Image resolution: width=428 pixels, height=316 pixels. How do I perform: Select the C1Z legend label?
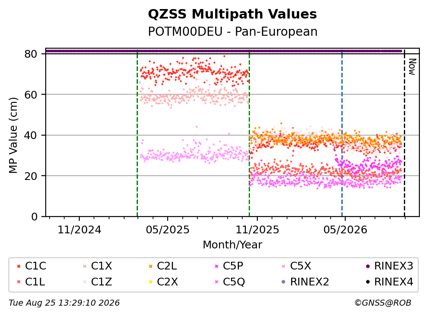point(102,282)
